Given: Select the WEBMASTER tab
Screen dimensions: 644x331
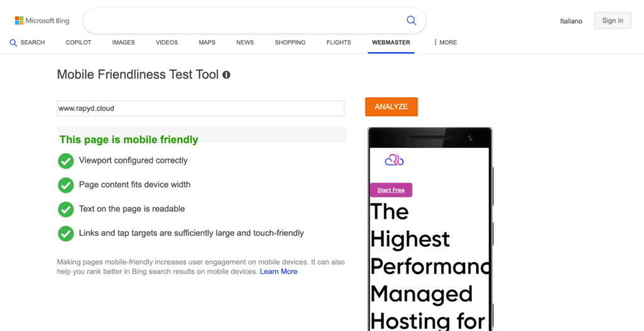Looking at the screenshot, I should pos(391,42).
